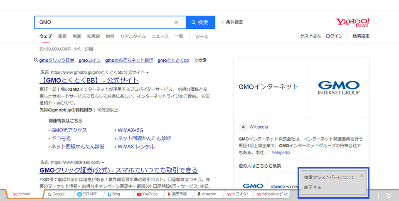This screenshot has height=201, width=399.
Task: Click the GMO Internet Group logo image
Action: (x=339, y=88)
